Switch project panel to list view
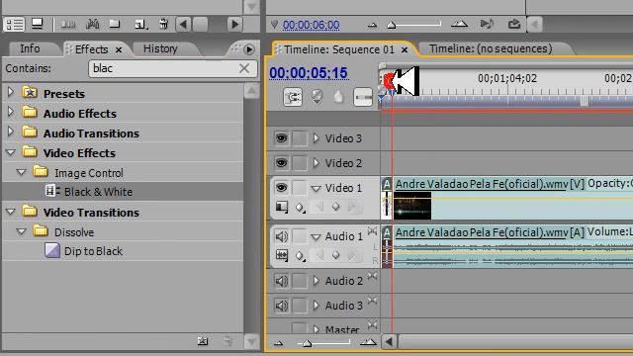Image resolution: width=633 pixels, height=356 pixels. (14, 24)
